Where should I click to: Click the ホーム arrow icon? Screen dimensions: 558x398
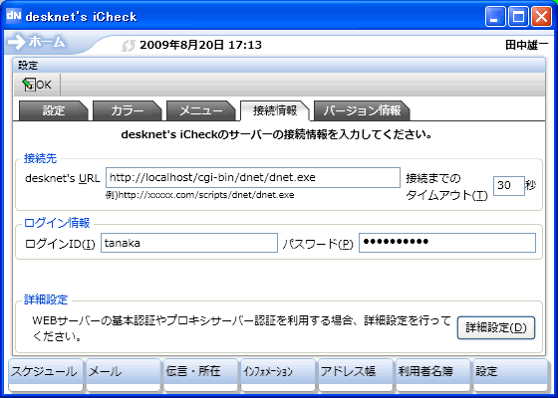17,42
